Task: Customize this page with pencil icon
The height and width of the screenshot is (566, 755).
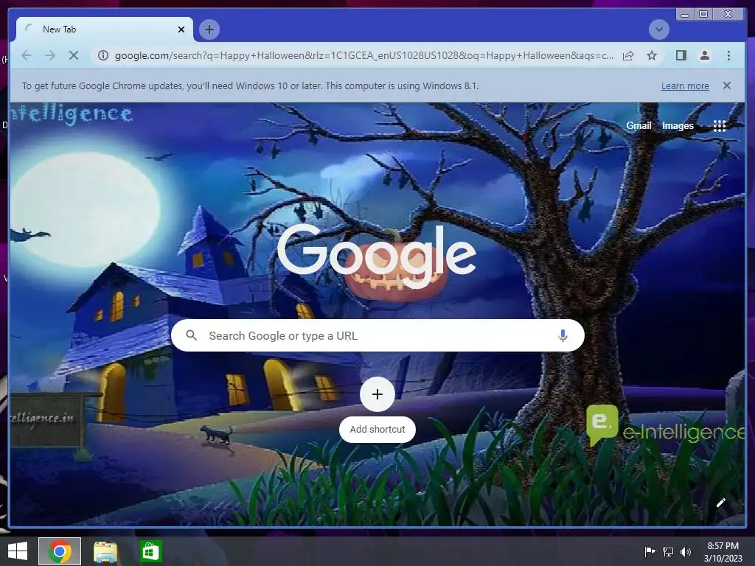Action: tap(720, 503)
